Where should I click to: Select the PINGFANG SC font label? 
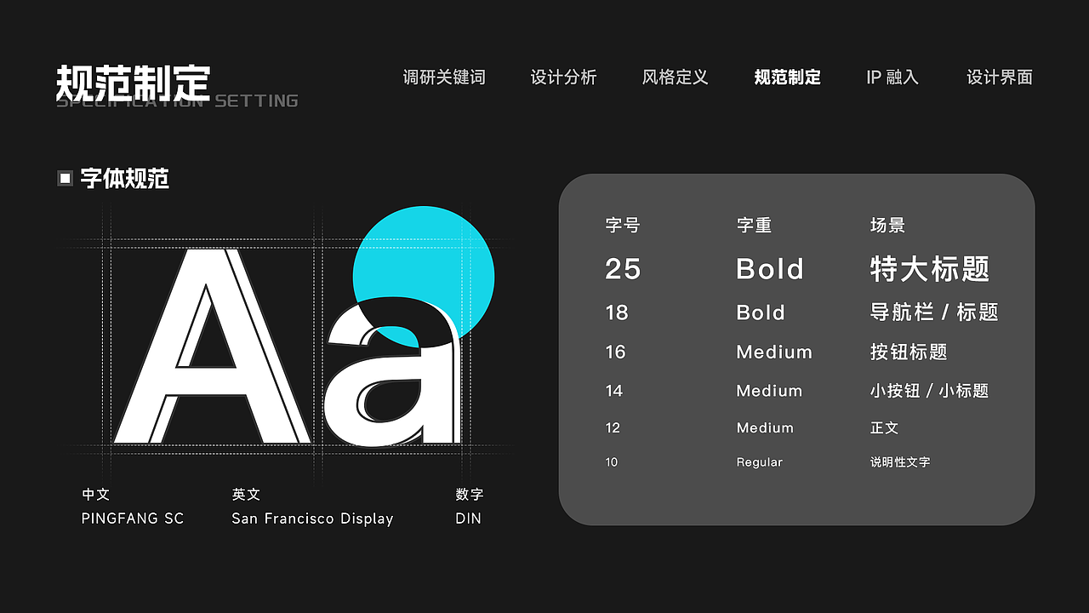[132, 518]
